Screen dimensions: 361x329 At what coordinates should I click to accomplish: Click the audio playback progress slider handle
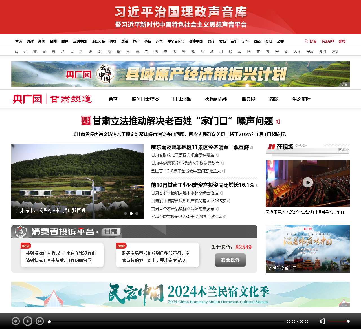pyautogui.click(x=49, y=321)
